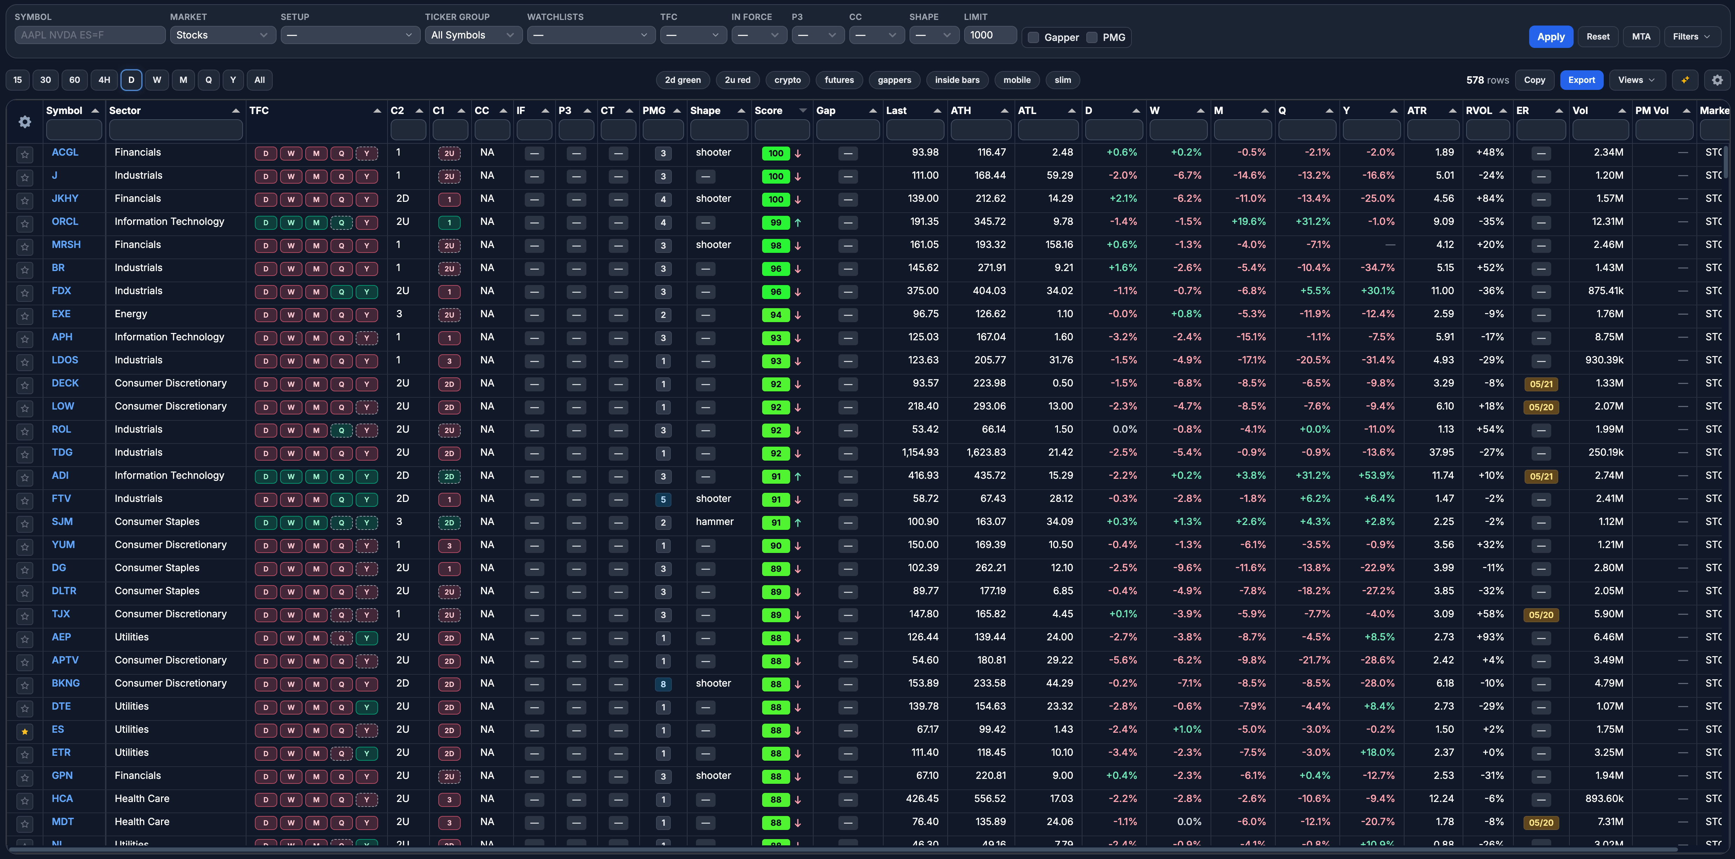Unstar the ES row
Screen dimensions: 1735x859
pos(25,731)
